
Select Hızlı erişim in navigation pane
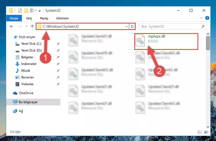[x=27, y=37]
